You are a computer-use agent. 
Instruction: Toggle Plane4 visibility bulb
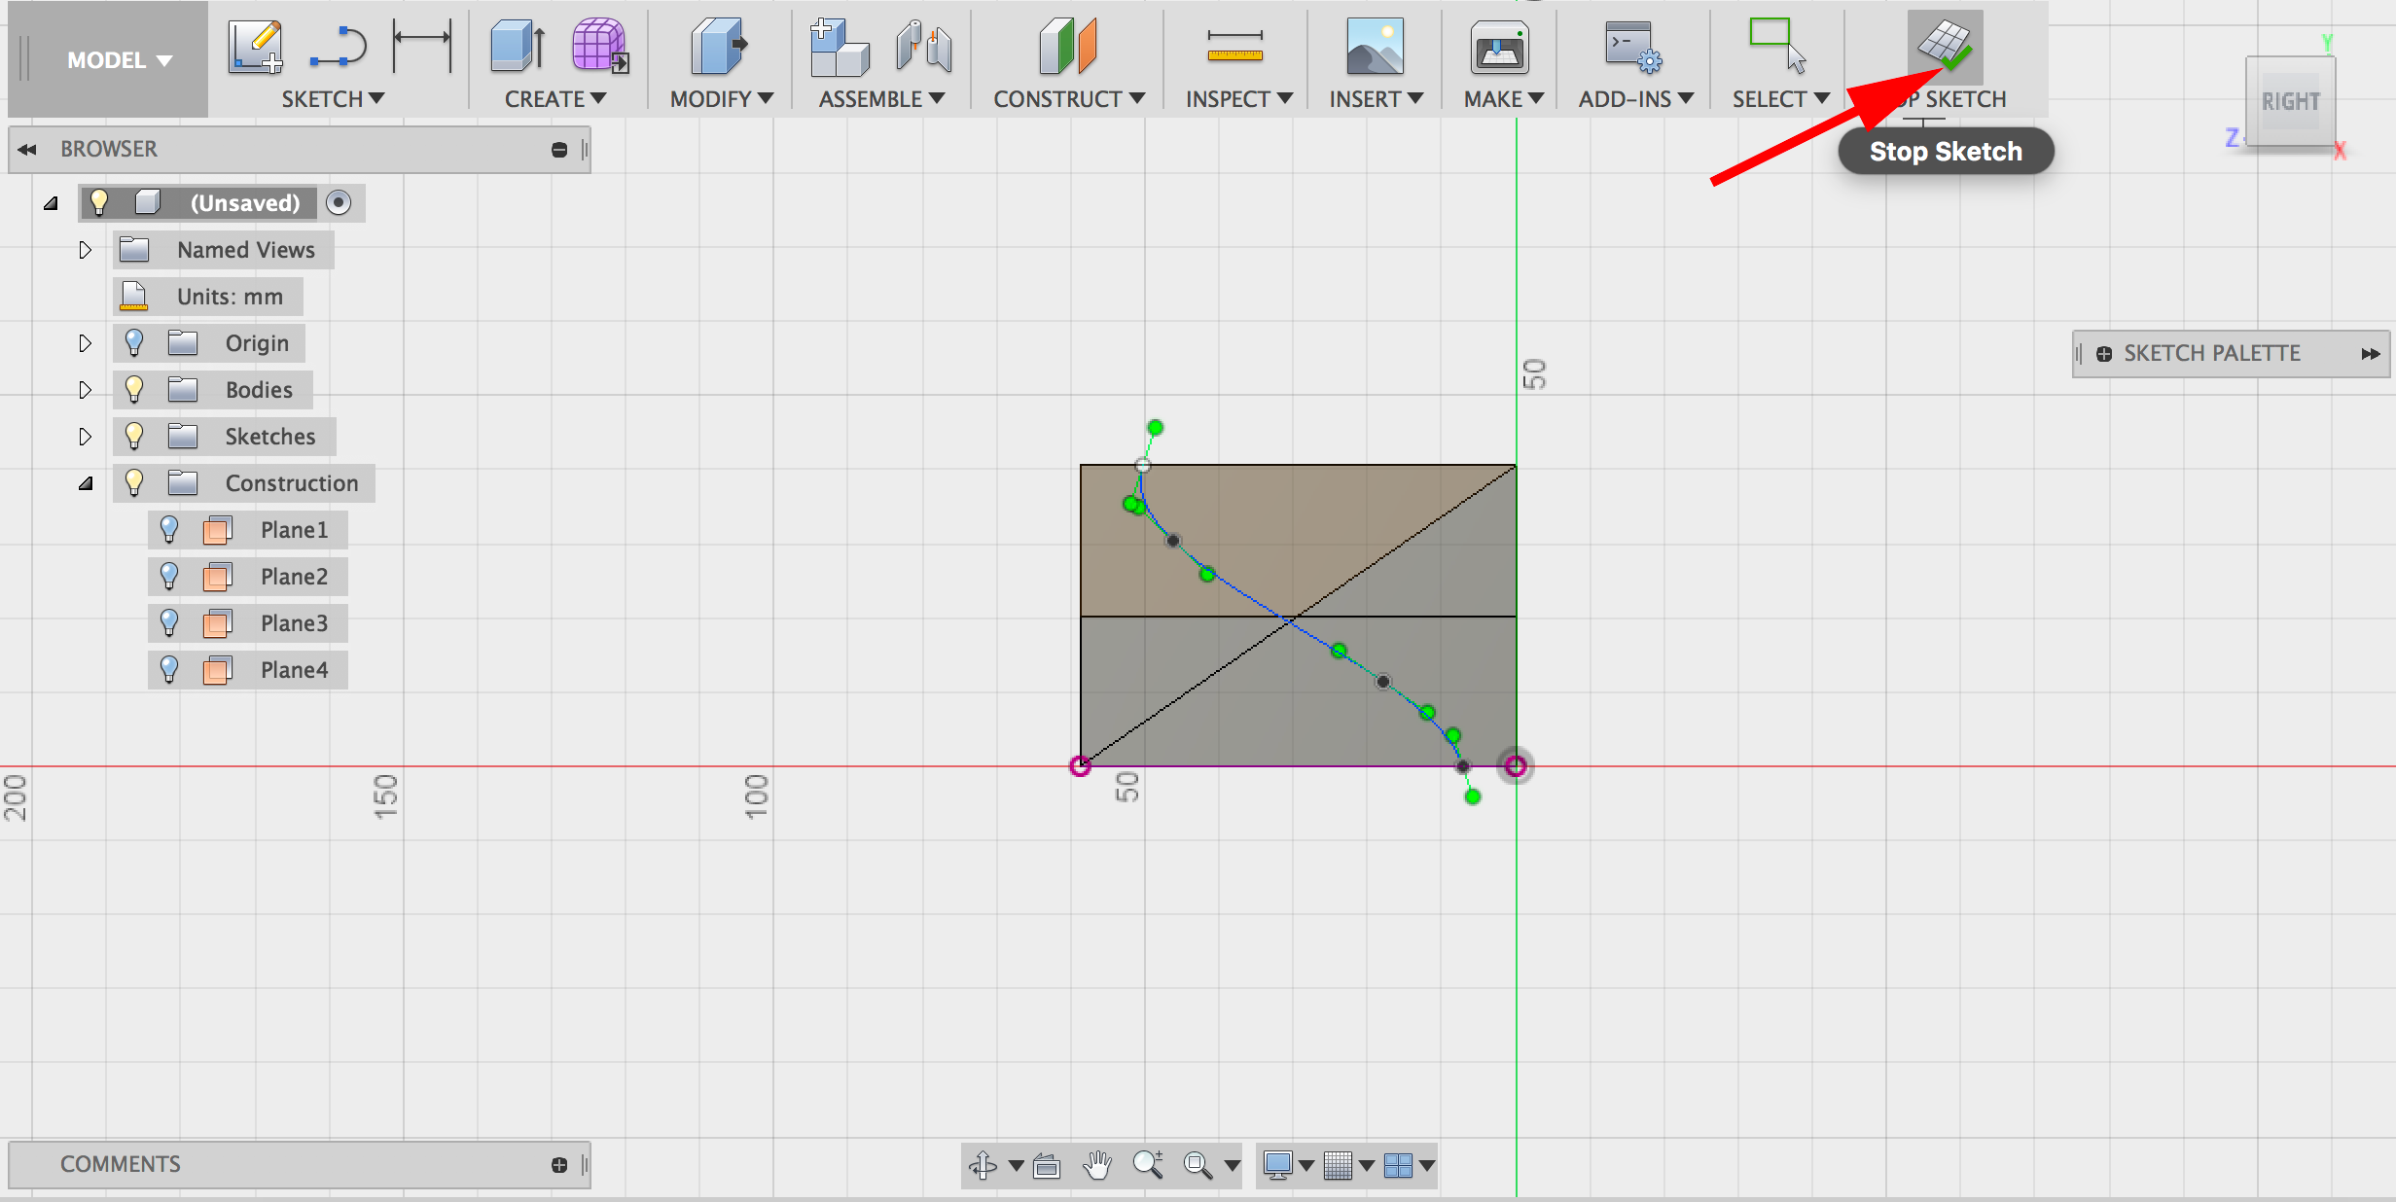click(169, 669)
